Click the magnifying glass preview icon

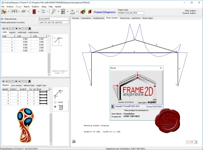tap(53, 12)
